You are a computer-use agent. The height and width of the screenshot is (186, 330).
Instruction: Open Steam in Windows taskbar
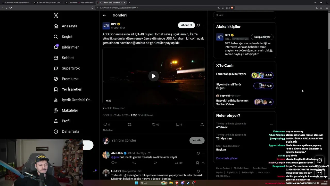(x=188, y=183)
